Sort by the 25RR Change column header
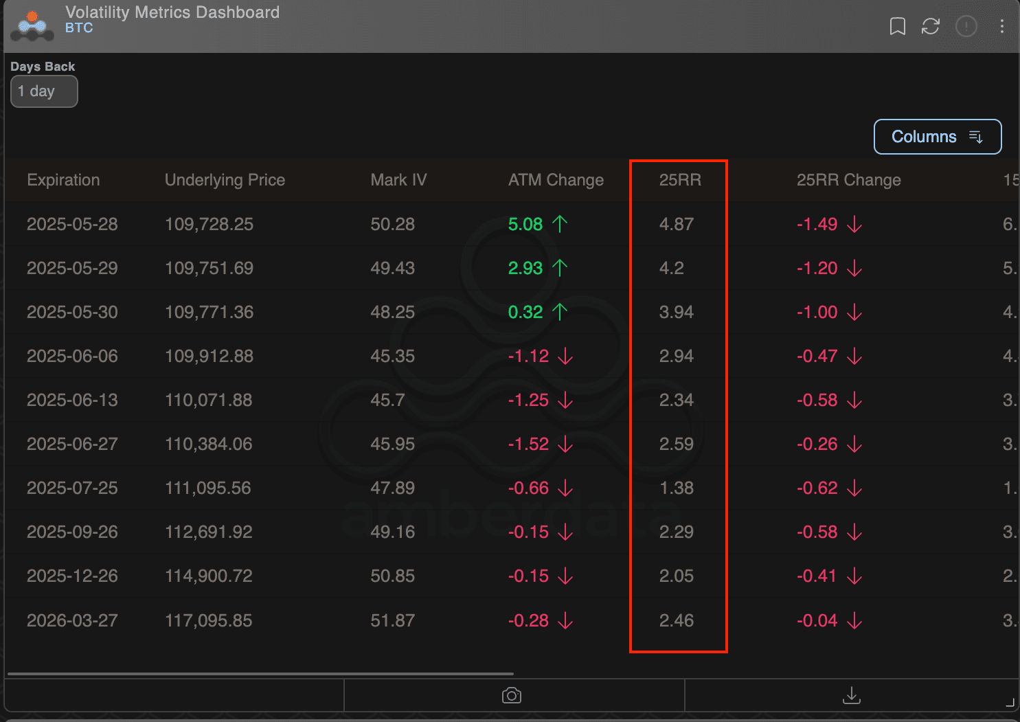 tap(848, 180)
